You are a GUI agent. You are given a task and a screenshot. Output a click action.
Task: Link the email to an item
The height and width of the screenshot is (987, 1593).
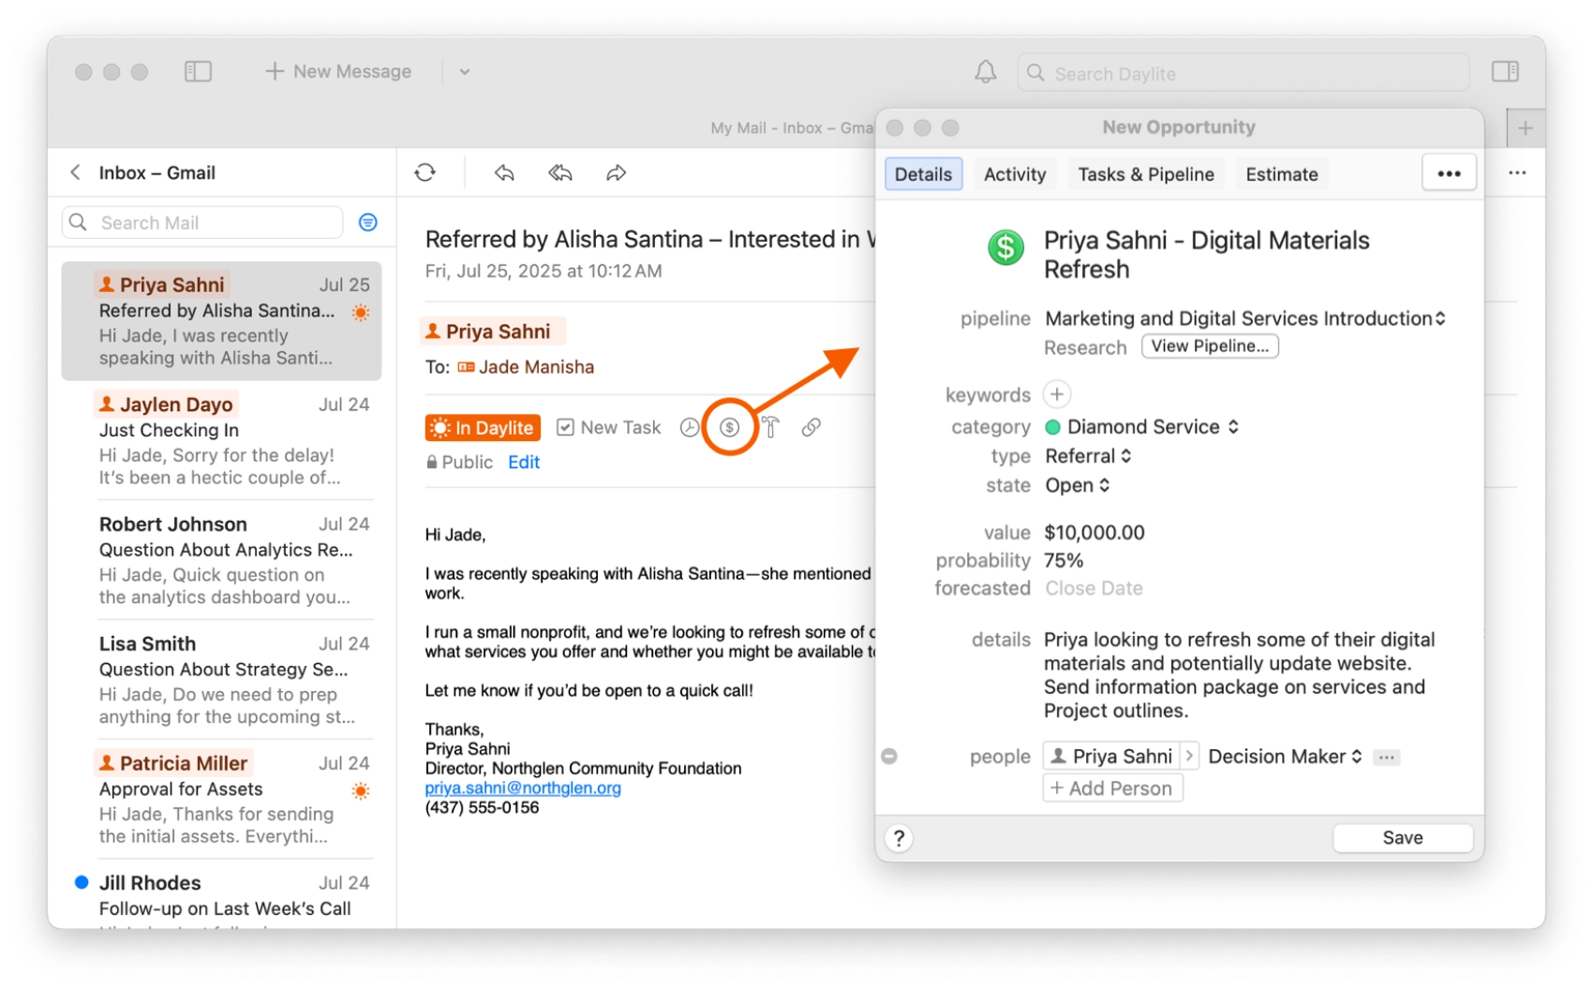tap(811, 428)
